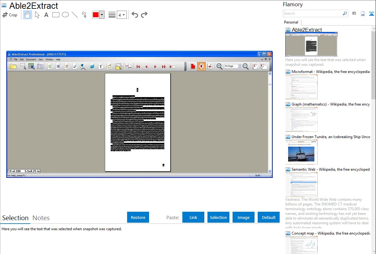Open the Graph (mathematics) snapshot thumbnail
Screen dimensions: 376x254
coord(301,119)
